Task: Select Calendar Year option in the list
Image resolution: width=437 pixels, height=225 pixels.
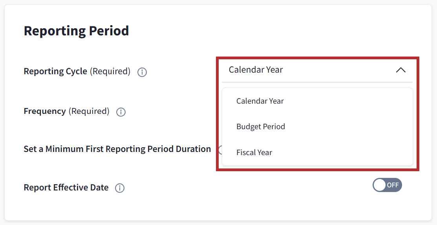Action: (x=260, y=101)
